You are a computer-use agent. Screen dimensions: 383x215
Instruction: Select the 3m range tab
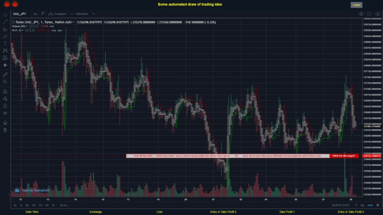[34, 205]
